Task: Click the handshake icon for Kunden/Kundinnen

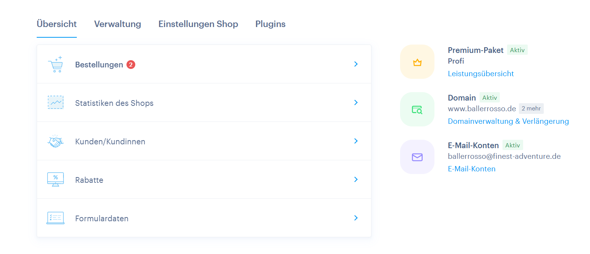Action: point(55,141)
